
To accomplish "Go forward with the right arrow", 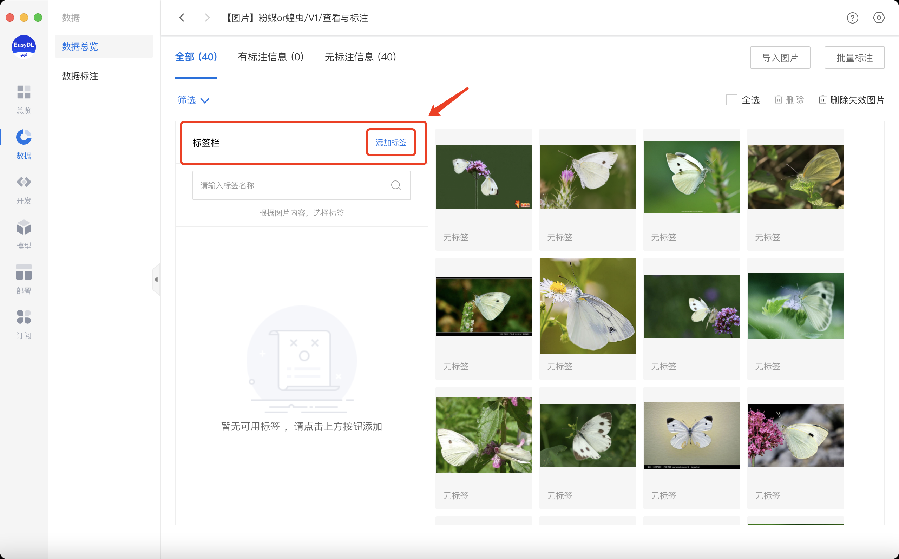I will [x=207, y=18].
